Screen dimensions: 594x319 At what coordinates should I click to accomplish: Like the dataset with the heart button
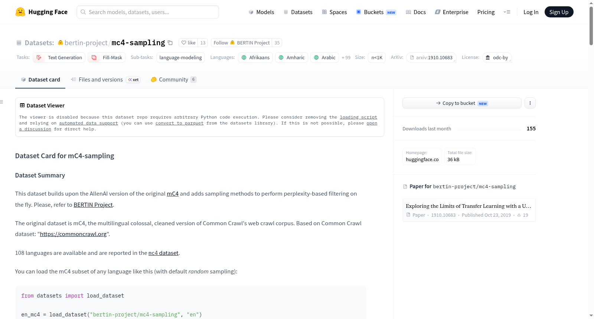188,43
